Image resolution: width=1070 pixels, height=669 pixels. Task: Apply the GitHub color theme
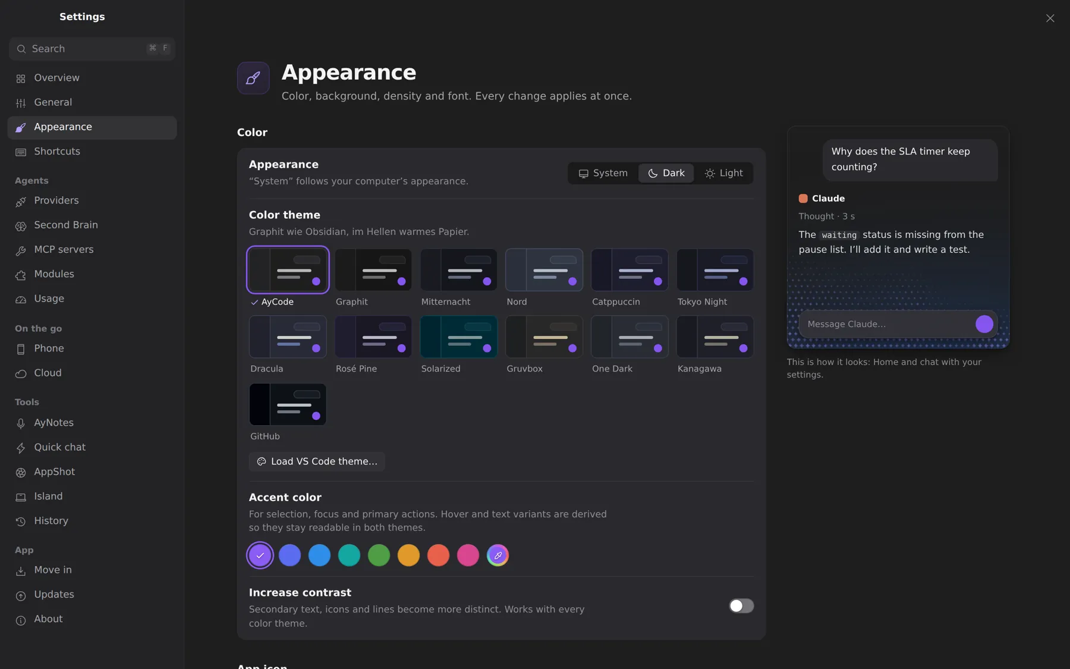(288, 404)
